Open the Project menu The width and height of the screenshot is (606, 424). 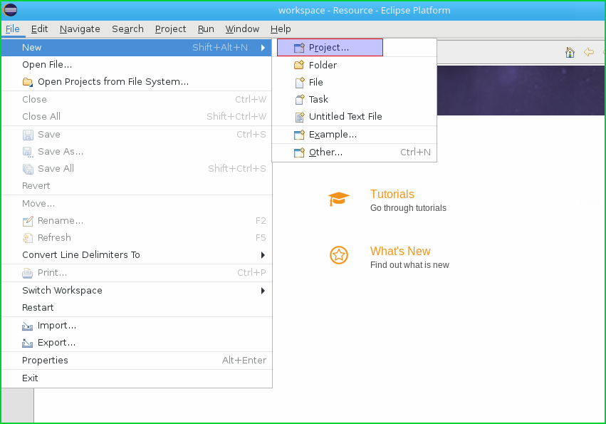170,29
